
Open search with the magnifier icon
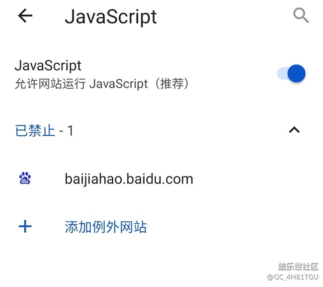click(301, 16)
